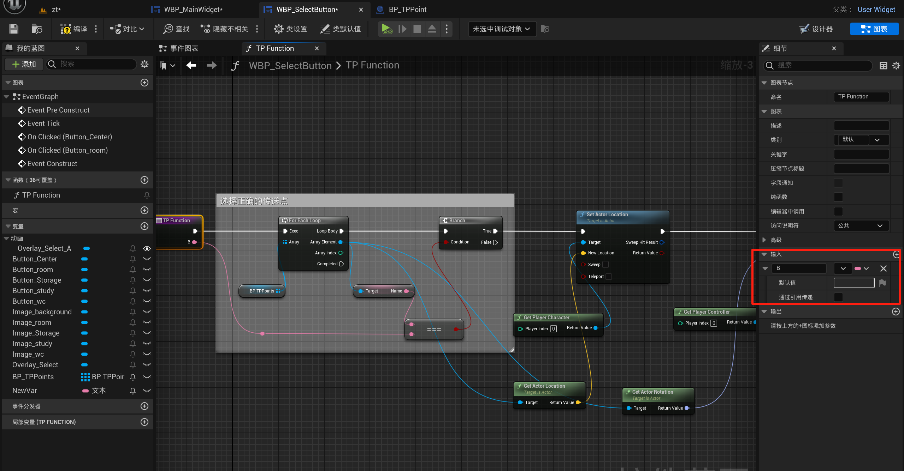Viewport: 904px width, 471px height.
Task: Collapse the EventGraph tree node
Action: pyautogui.click(x=7, y=97)
